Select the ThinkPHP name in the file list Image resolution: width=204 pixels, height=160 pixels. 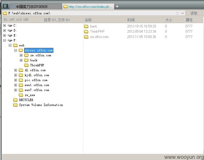pos(97,32)
